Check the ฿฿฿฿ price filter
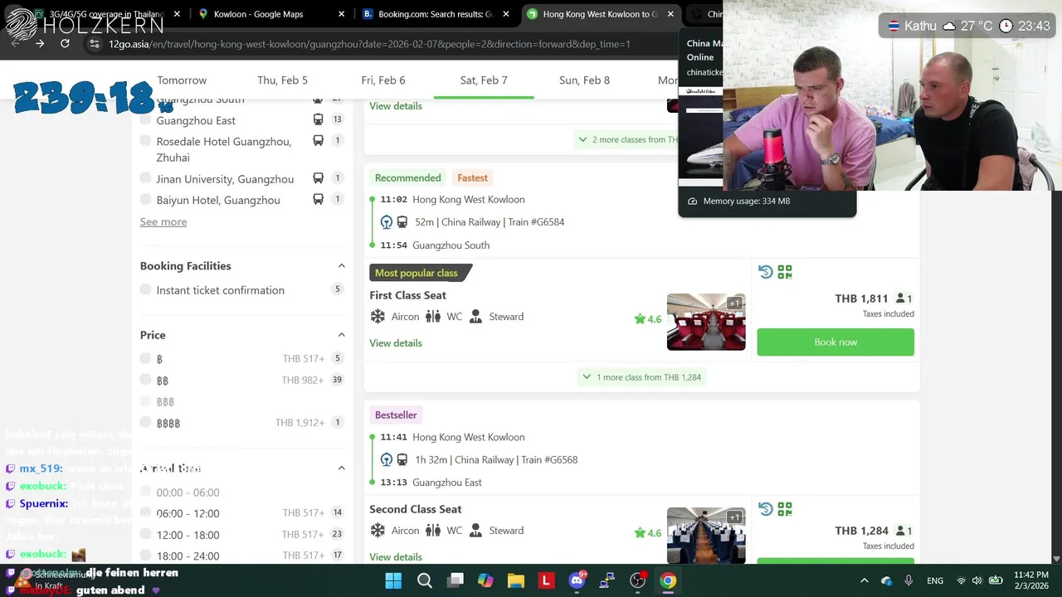 tap(146, 422)
